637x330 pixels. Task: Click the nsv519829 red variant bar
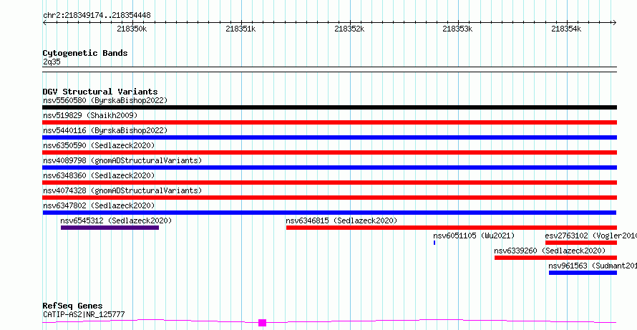tap(329, 122)
